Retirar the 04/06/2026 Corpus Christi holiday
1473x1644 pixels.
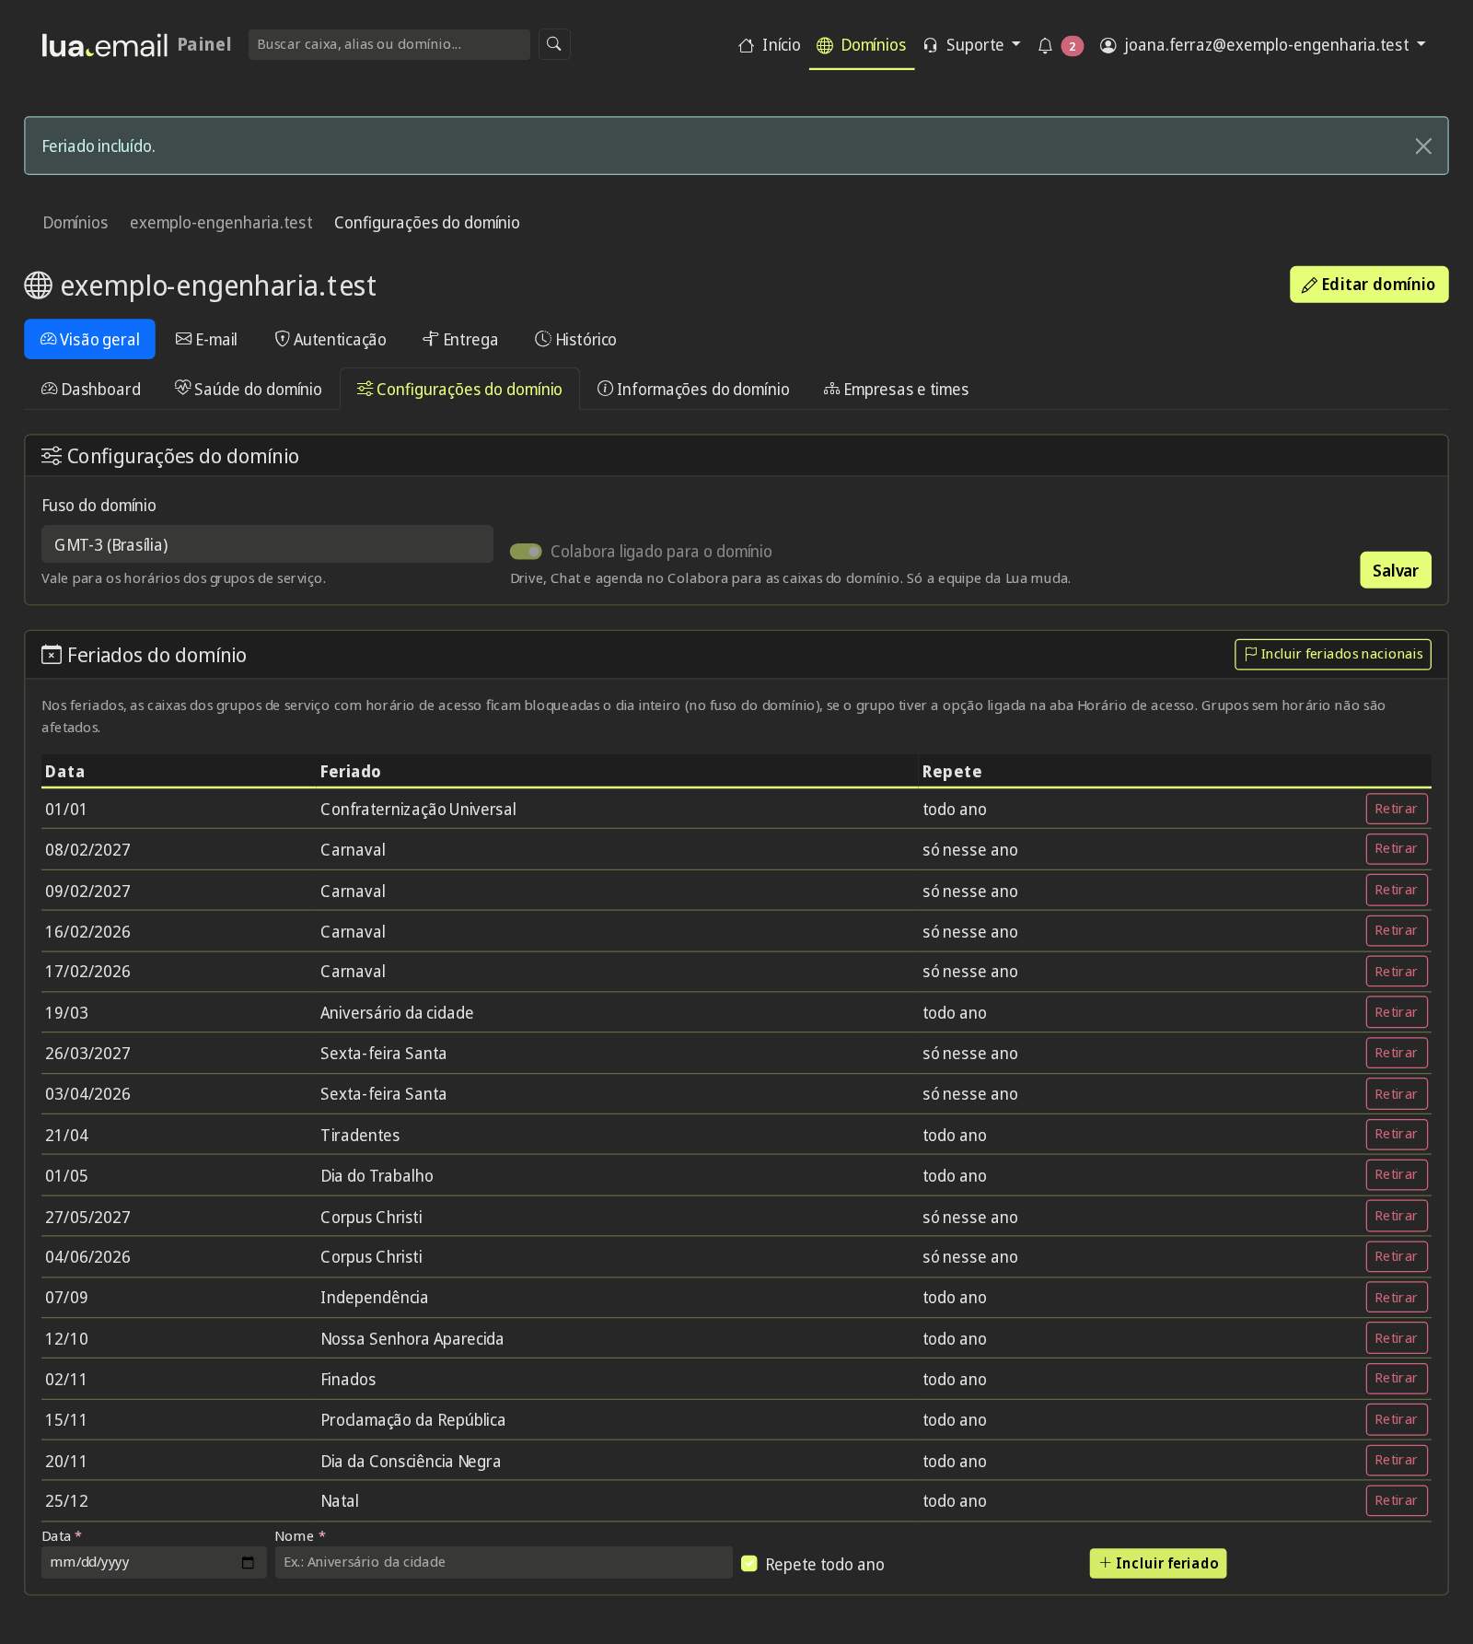point(1397,1257)
